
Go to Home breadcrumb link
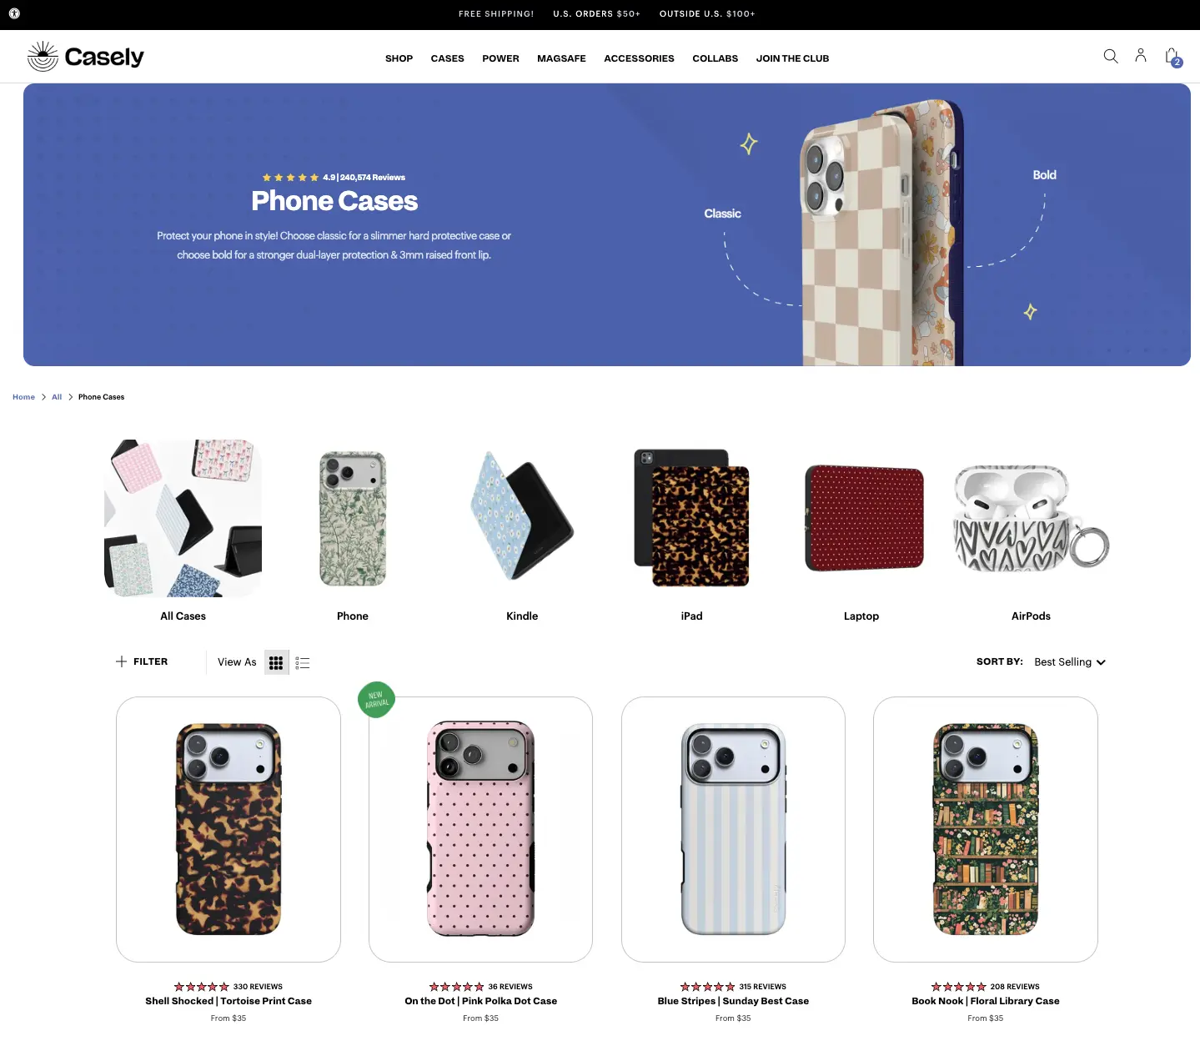[23, 397]
